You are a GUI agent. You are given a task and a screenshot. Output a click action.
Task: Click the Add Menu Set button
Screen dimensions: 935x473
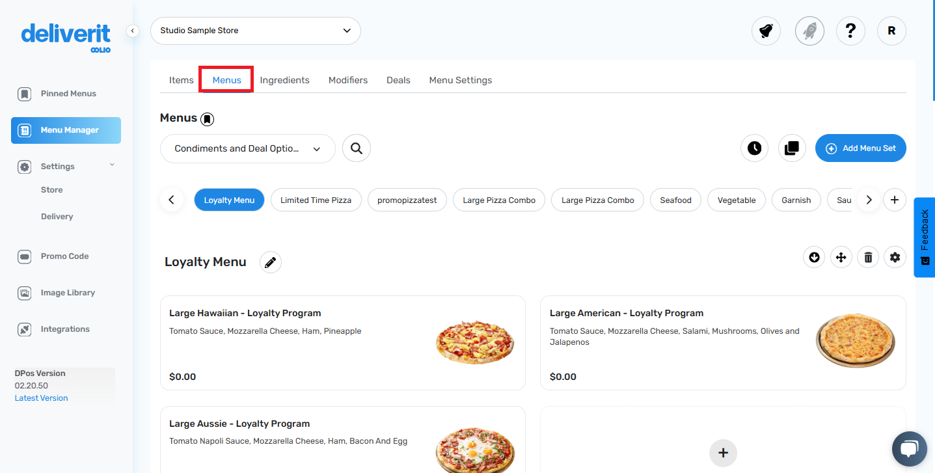(x=861, y=148)
